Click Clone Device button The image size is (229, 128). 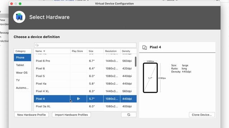202,114
